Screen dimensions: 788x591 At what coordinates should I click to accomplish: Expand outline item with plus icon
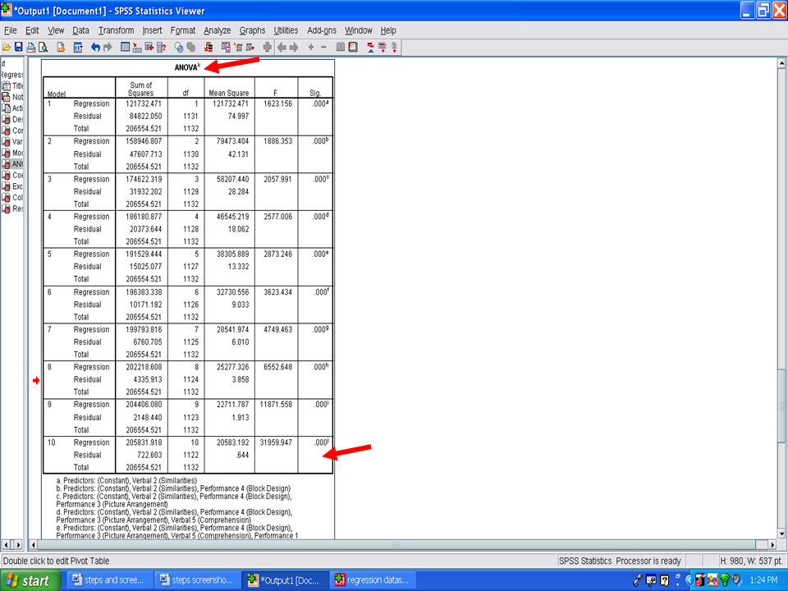point(311,48)
